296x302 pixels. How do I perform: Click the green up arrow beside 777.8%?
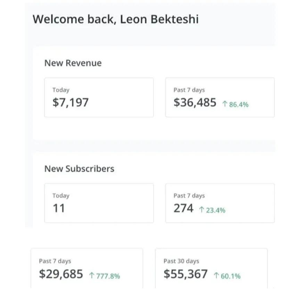92,276
